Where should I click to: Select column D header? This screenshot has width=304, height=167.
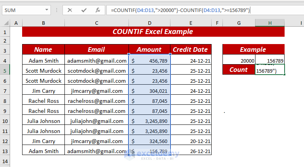[x=149, y=23]
